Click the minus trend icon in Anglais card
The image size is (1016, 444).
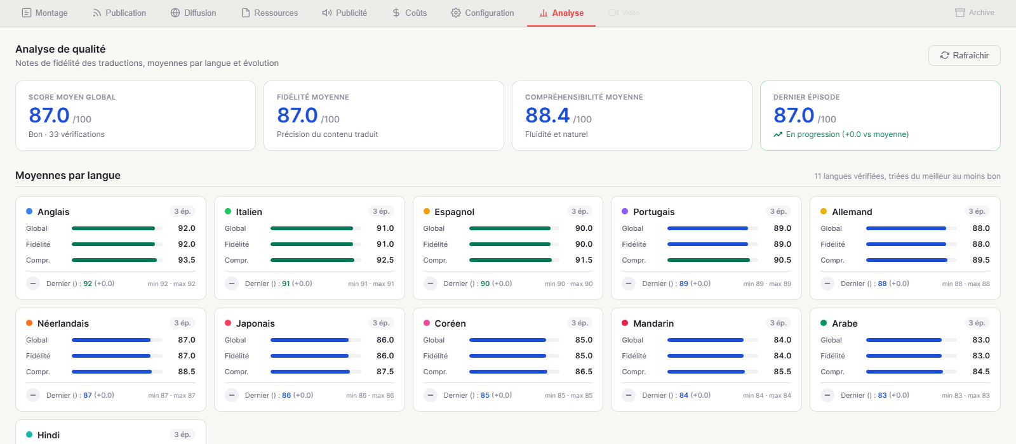click(x=33, y=284)
